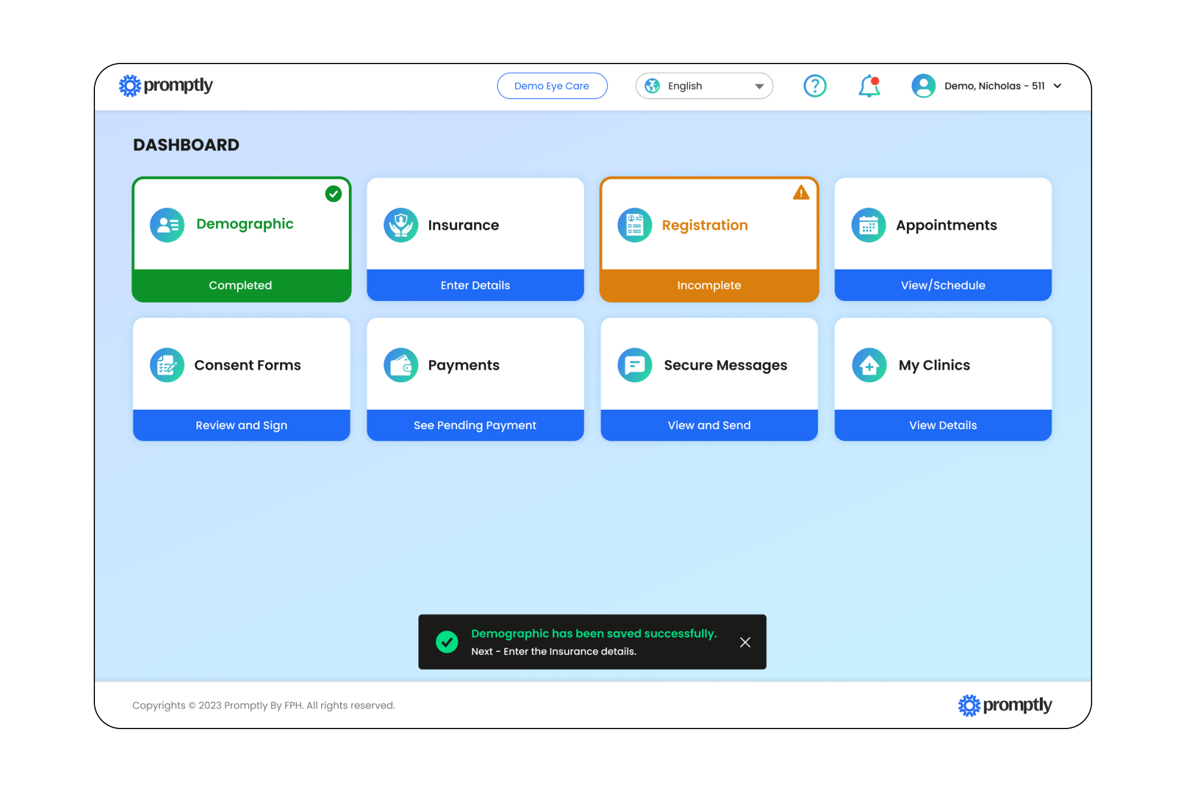This screenshot has width=1187, height=792.
Task: Click the Demographic green checkmark badge
Action: tap(334, 194)
